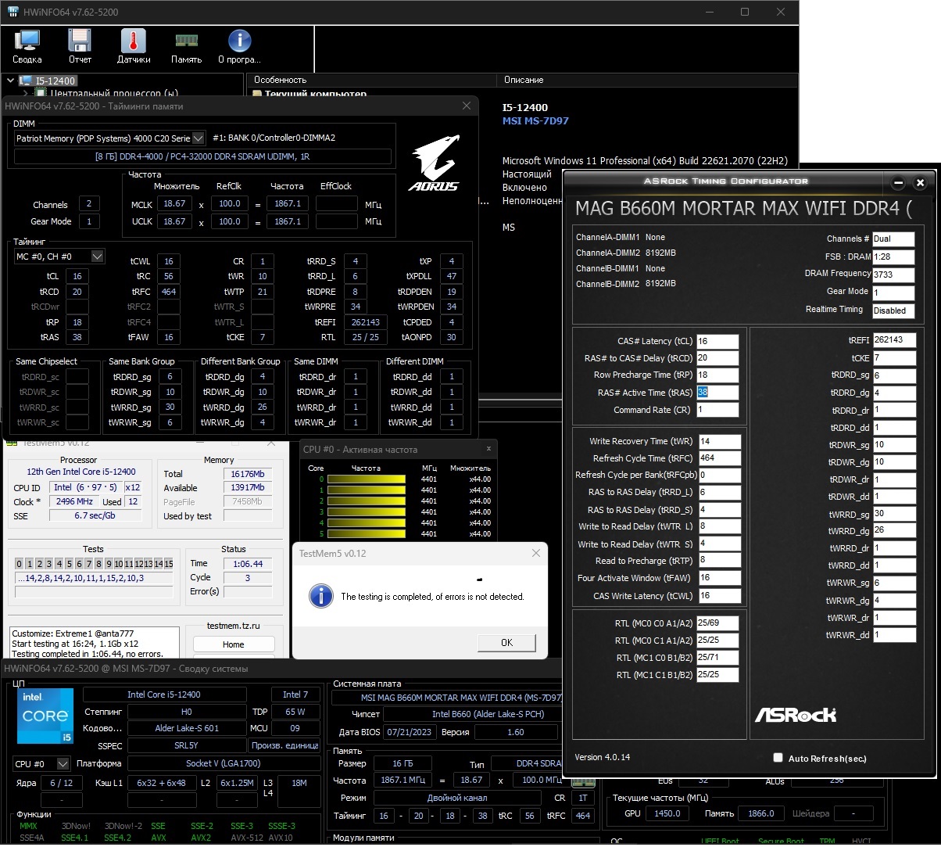Click the Home button in TestMem5
The image size is (941, 847).
click(234, 644)
